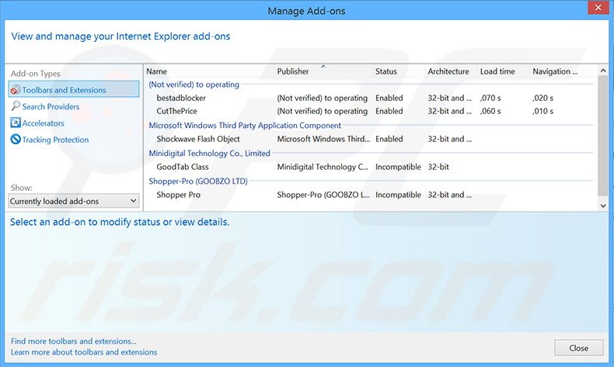Open Tracking Protection add-on type
Image resolution: width=614 pixels, height=367 pixels.
click(x=55, y=140)
